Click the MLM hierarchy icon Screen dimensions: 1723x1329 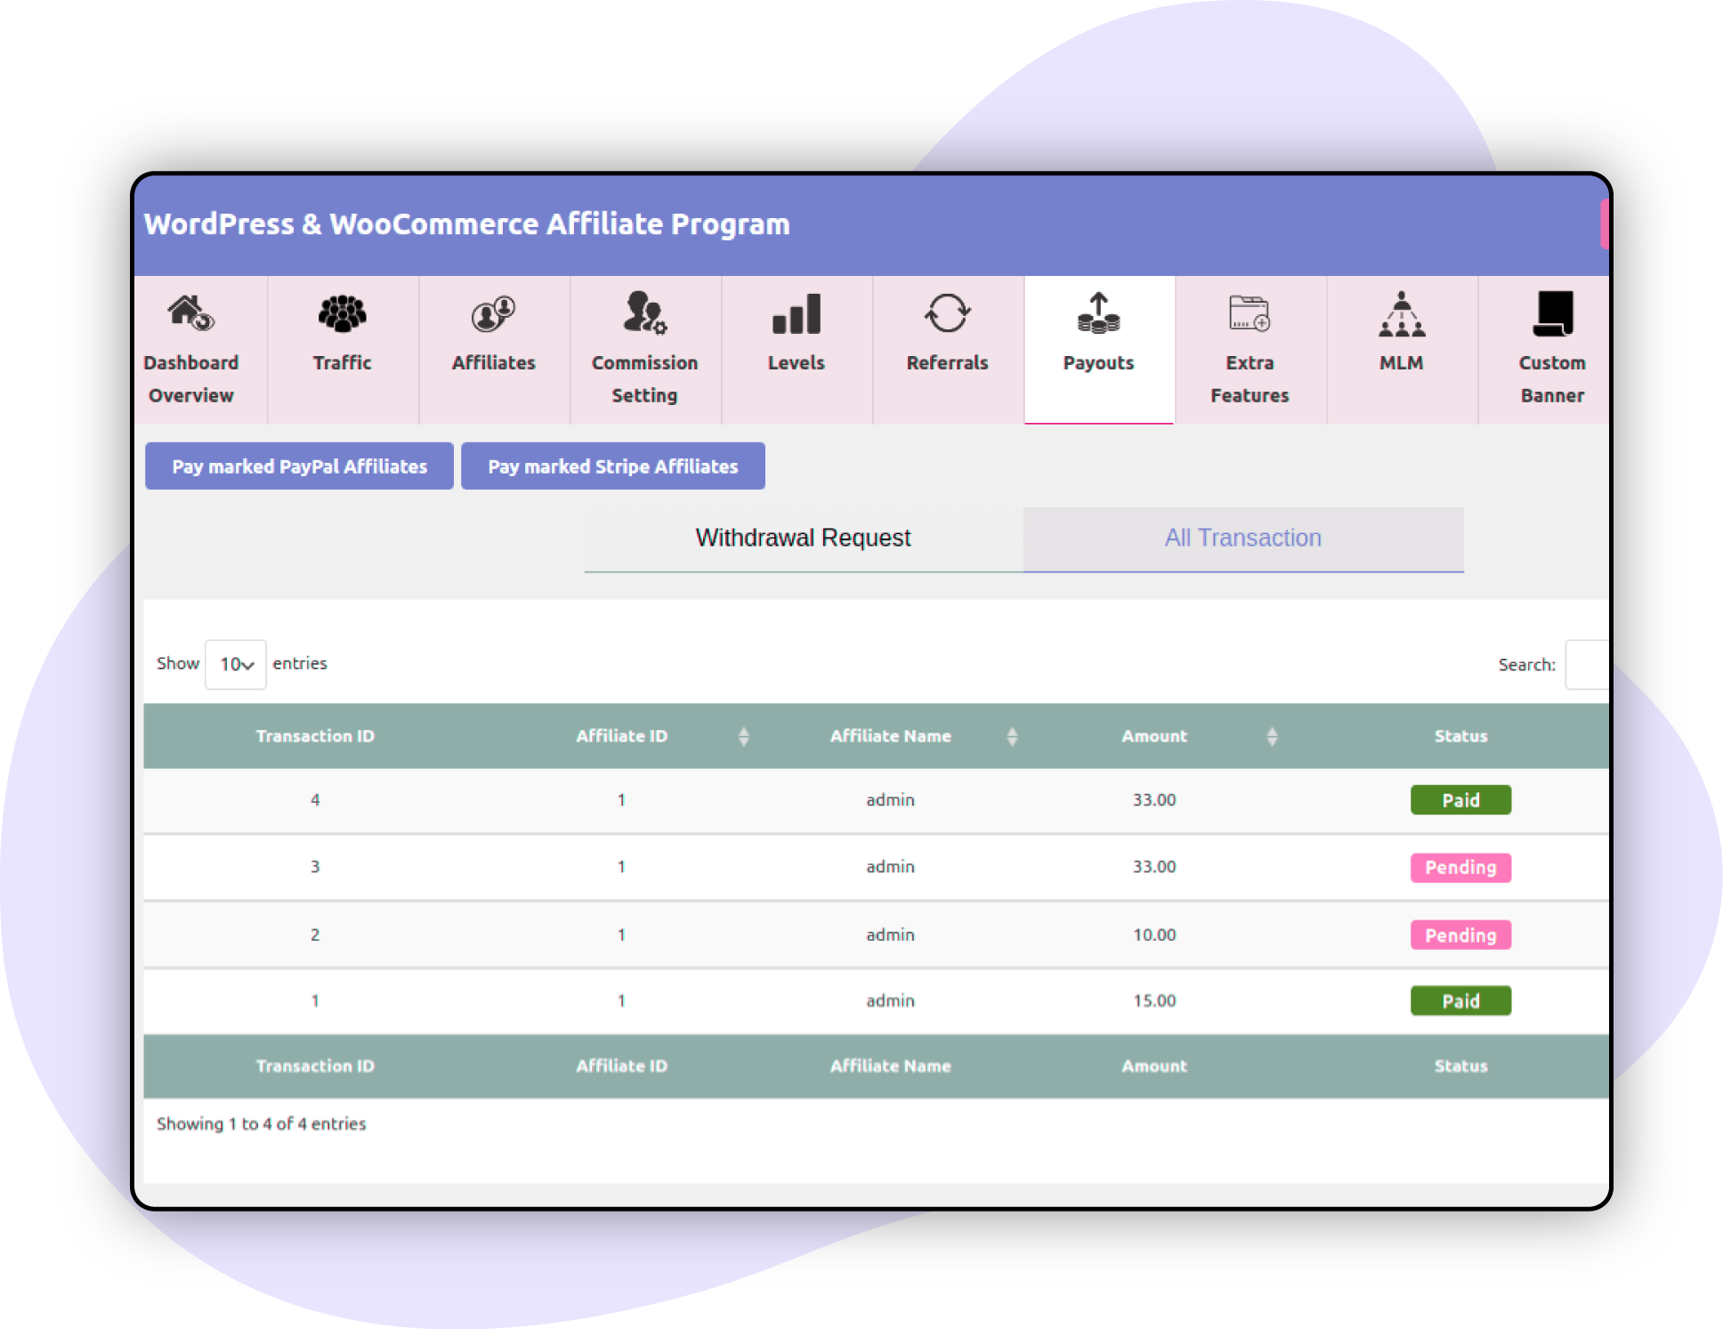point(1401,313)
